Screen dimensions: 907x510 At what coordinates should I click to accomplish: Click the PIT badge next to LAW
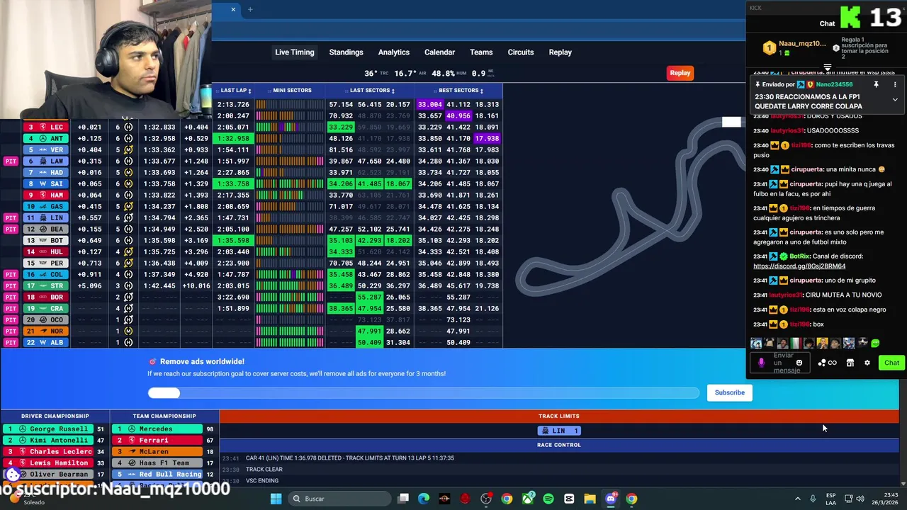(x=11, y=161)
